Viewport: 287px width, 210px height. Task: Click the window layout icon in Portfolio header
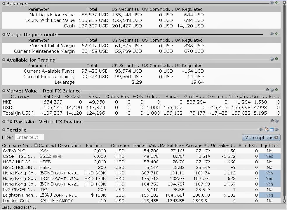[272, 129]
